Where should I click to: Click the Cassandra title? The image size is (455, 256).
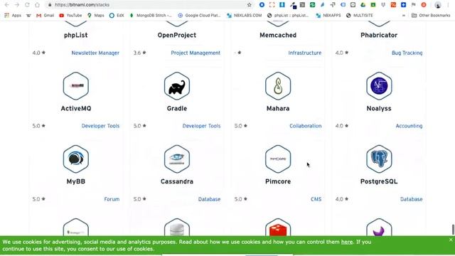[177, 181]
